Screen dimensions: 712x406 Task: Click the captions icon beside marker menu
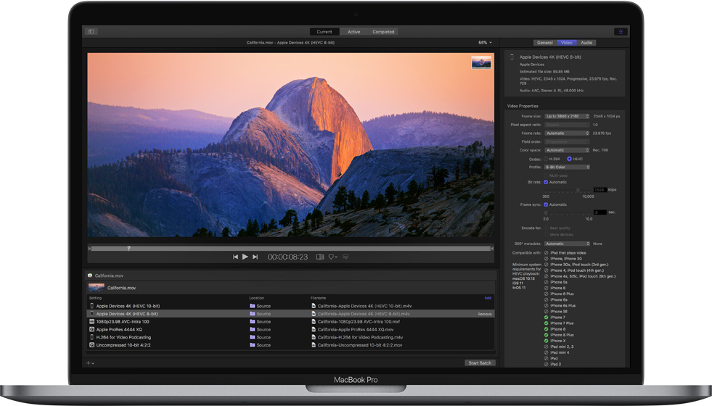[x=345, y=257]
